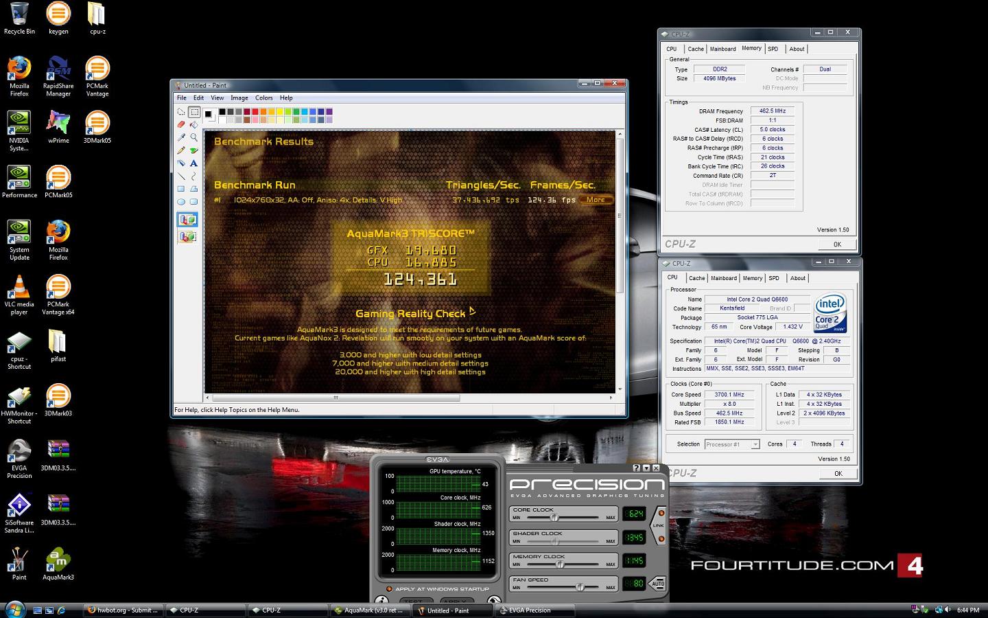Image resolution: width=988 pixels, height=618 pixels.
Task: Click the Fan Speed slider handle
Action: [x=580, y=587]
